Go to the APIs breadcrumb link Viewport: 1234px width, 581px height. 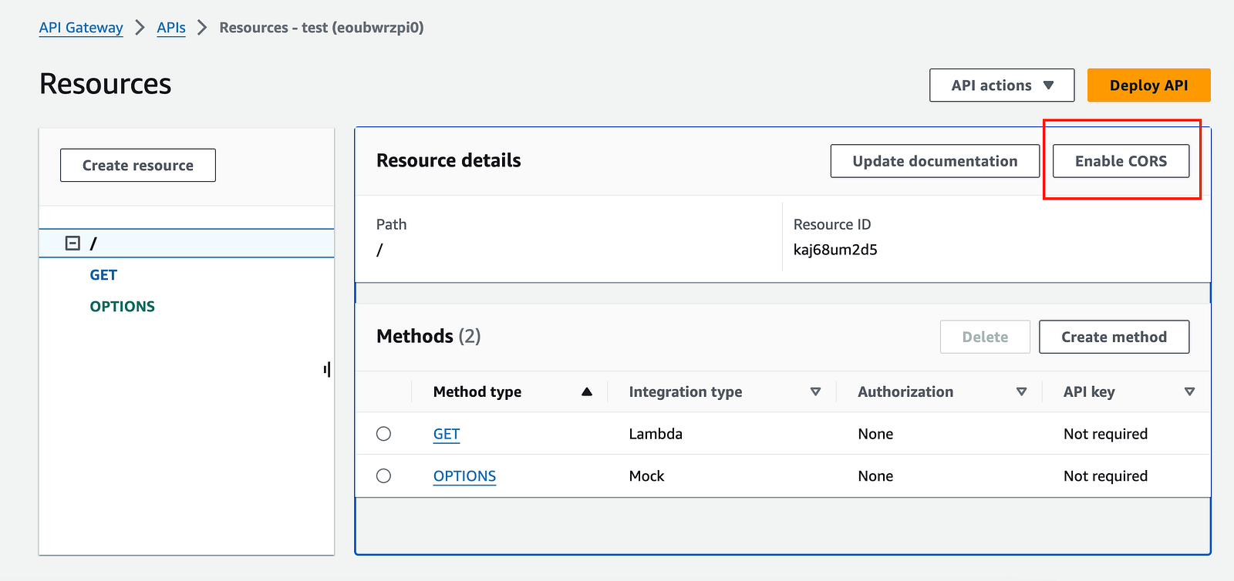click(x=171, y=28)
